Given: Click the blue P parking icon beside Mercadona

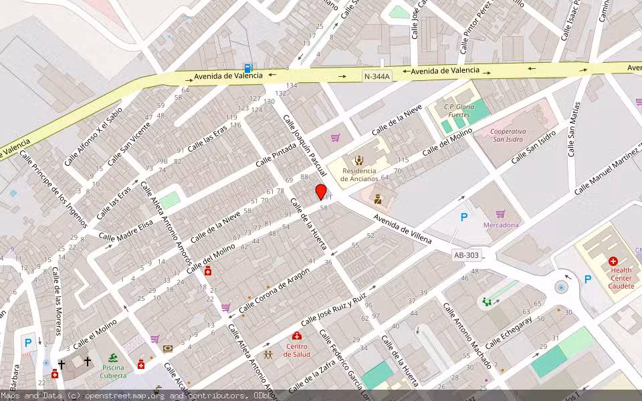Looking at the screenshot, I should click(x=463, y=215).
